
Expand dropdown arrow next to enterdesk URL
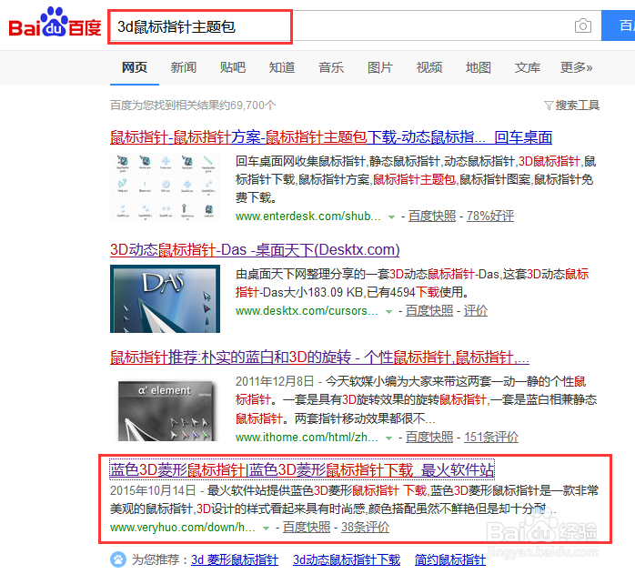point(391,217)
